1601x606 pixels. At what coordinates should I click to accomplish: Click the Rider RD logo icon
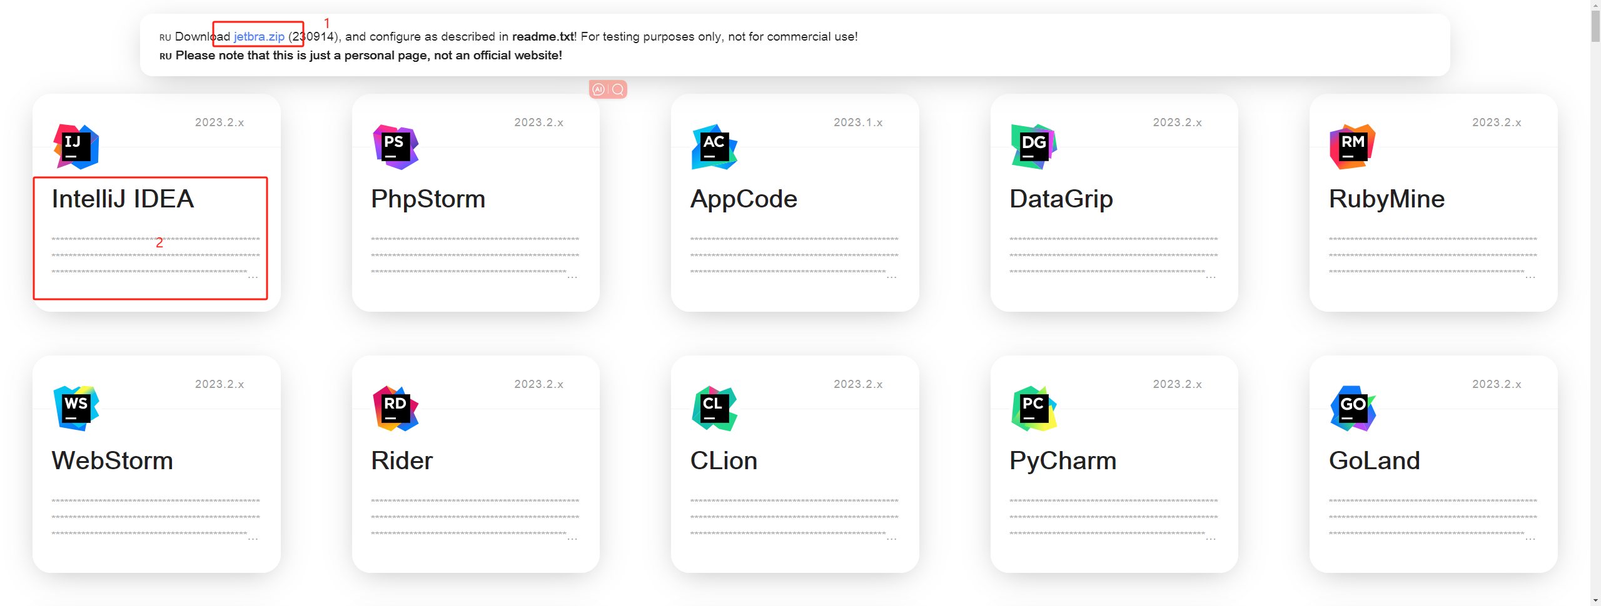point(395,409)
